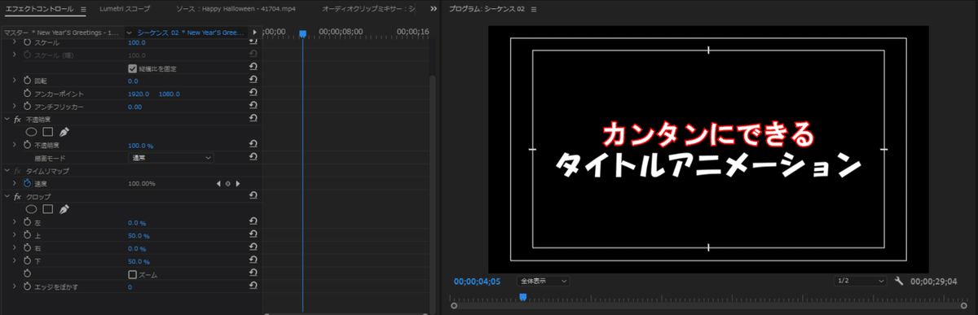Reset the 描画モード parameter

pyautogui.click(x=253, y=157)
